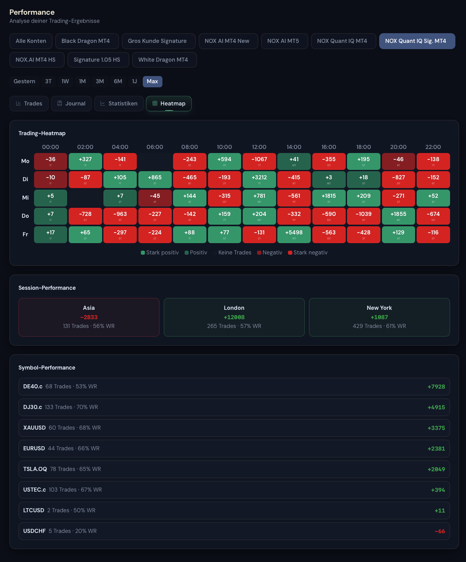The image size is (466, 562).
Task: Open the New York session card
Action: pos(379,317)
